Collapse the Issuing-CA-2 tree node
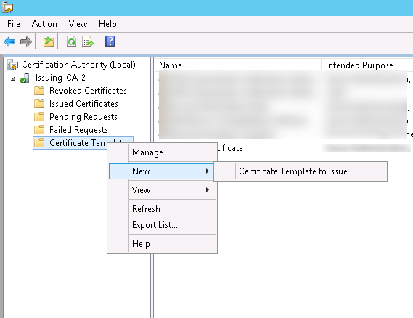Screen dimensions: 413x318 tap(13, 78)
